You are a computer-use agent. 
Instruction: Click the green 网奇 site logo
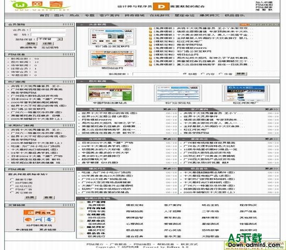coord(41,6)
